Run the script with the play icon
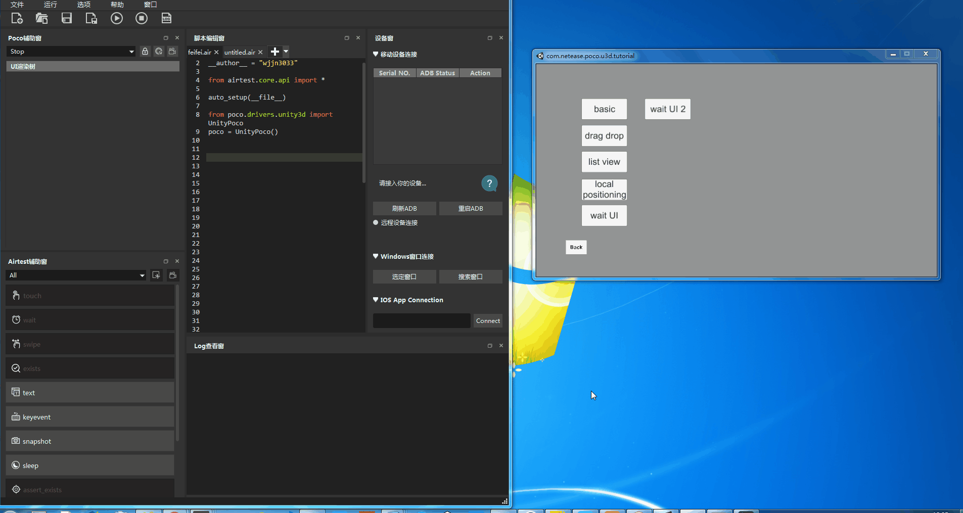This screenshot has width=963, height=513. click(x=117, y=18)
